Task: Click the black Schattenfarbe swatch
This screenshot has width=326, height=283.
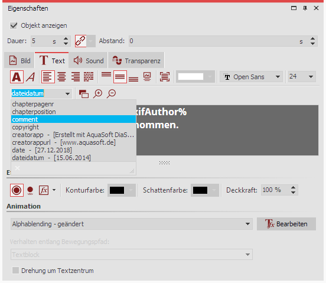Action: pos(200,190)
